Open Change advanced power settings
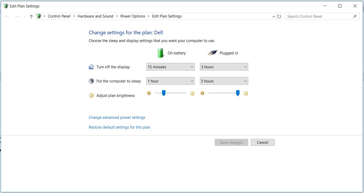Image resolution: width=364 pixels, height=193 pixels. 117,117
